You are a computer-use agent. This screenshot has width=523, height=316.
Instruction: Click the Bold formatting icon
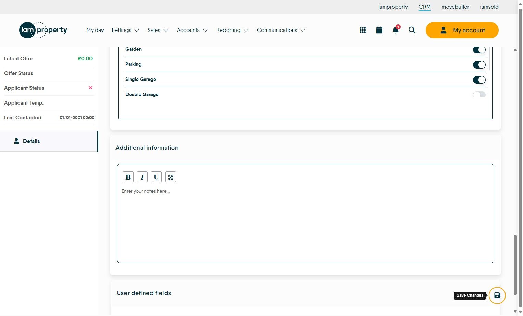(128, 177)
